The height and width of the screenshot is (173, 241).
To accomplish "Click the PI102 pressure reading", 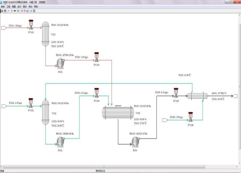I will pos(60,103).
